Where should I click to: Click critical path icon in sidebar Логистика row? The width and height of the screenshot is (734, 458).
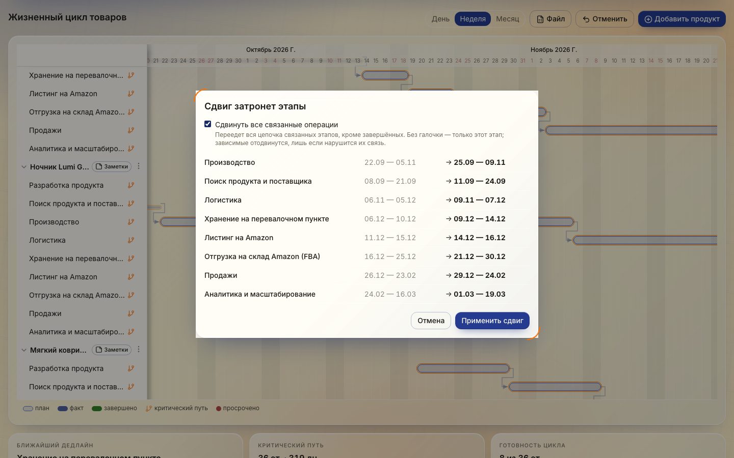coord(131,240)
